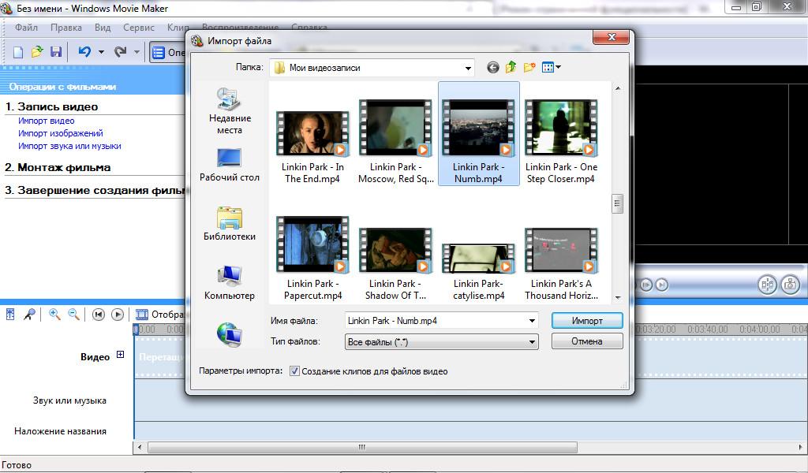Toggle the Operations task pane button
This screenshot has height=473, width=808.
[x=168, y=53]
